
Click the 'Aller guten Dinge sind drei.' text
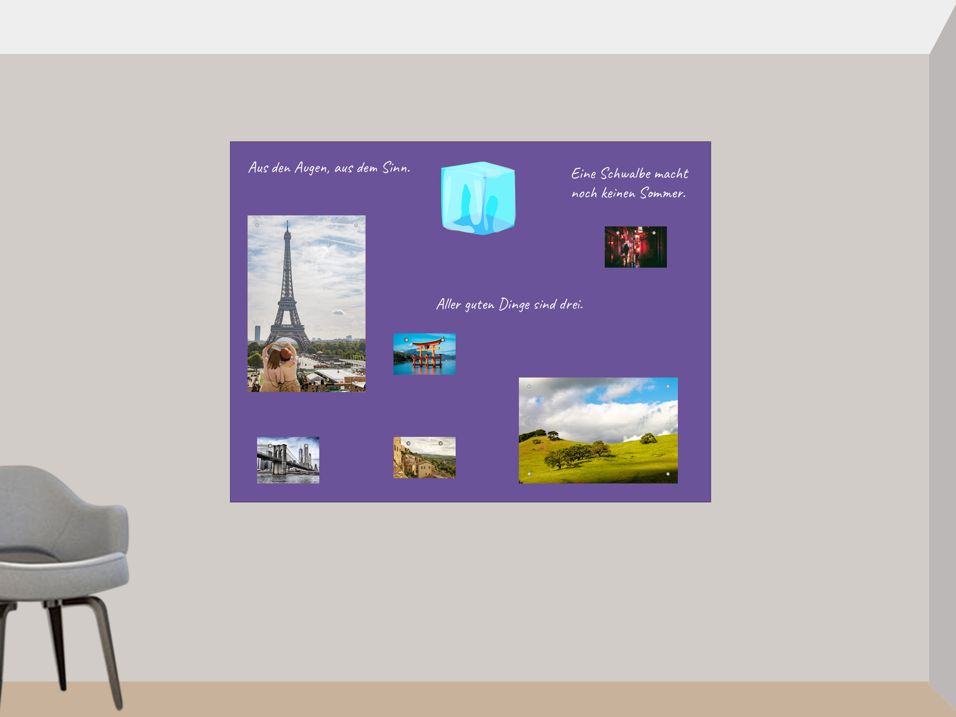tap(509, 304)
